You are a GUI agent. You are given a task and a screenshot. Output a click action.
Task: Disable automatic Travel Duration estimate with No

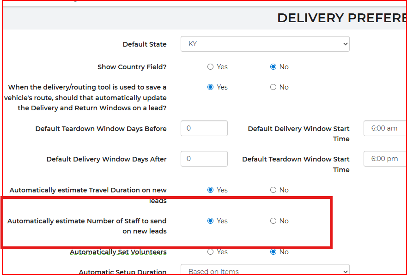point(273,190)
